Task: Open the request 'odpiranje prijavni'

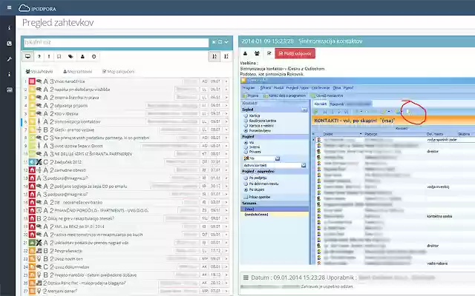Action: [71, 106]
